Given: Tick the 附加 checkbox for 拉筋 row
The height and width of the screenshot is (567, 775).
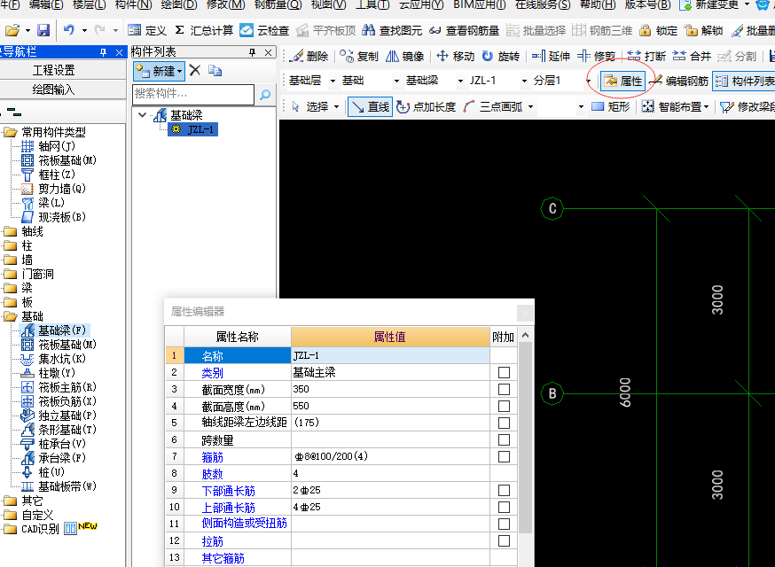Looking at the screenshot, I should click(x=504, y=540).
